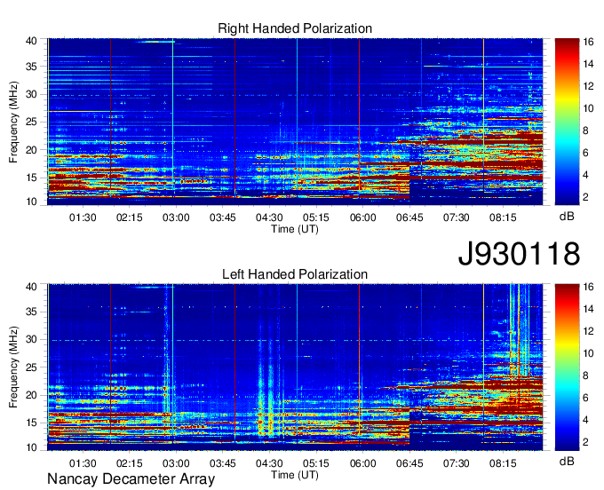Click the 02:15 time tick on Right Handed plot
Image resolution: width=604 pixels, height=490 pixels.
coord(130,217)
